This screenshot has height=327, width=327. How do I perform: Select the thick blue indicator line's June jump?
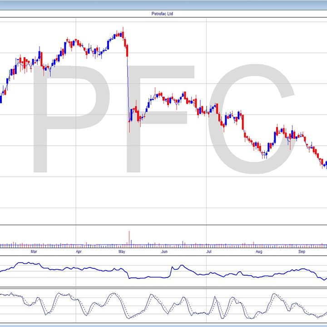171,272
